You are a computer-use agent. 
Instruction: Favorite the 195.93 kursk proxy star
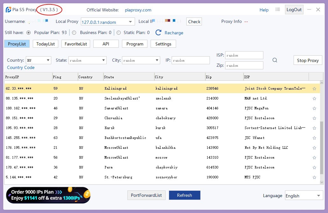click(314, 128)
